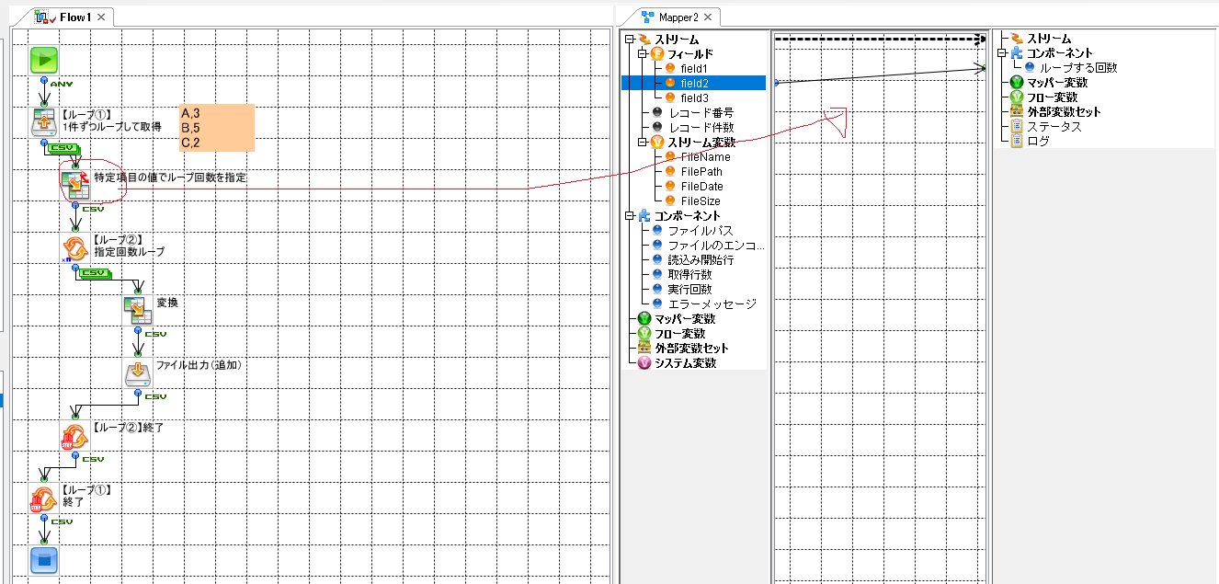Select the 【ループ①】 file read component icon
The height and width of the screenshot is (584, 1219).
tap(44, 122)
